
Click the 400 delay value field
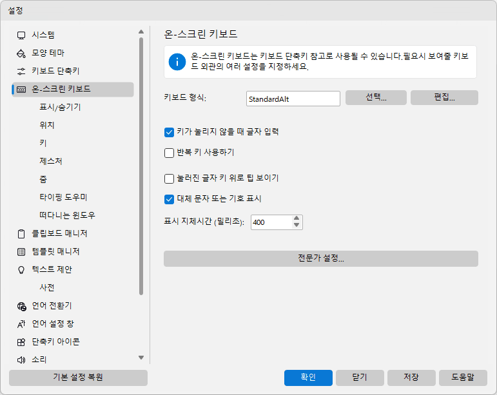tap(271, 222)
